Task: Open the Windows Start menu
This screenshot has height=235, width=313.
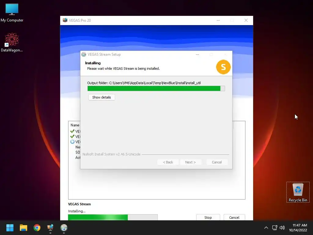Action: click(x=10, y=228)
